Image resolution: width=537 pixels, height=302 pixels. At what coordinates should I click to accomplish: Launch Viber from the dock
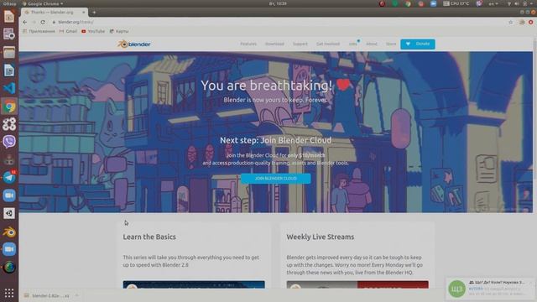[9, 142]
